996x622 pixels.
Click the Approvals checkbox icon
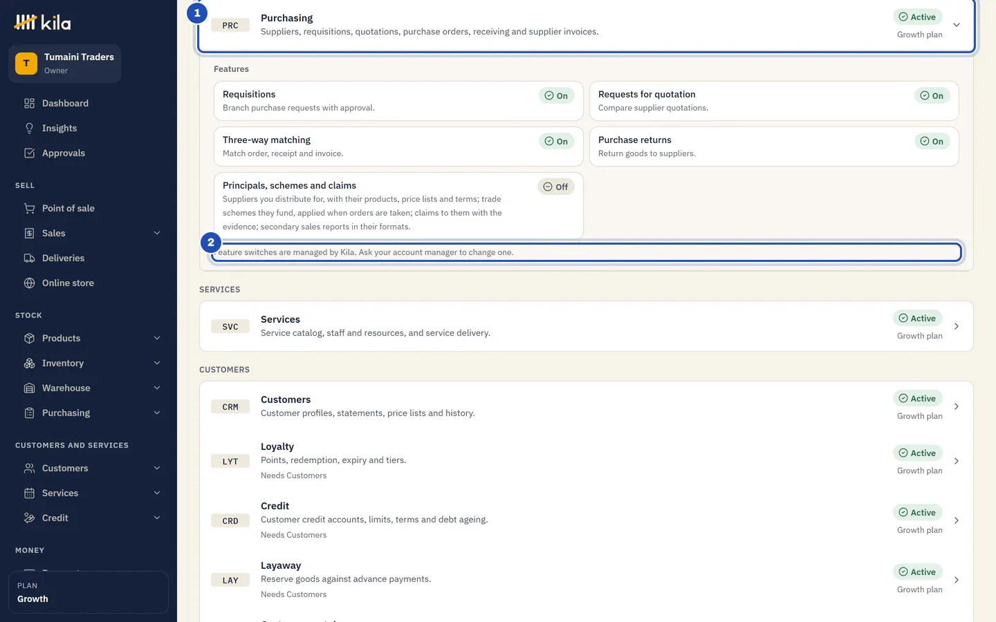coord(29,153)
